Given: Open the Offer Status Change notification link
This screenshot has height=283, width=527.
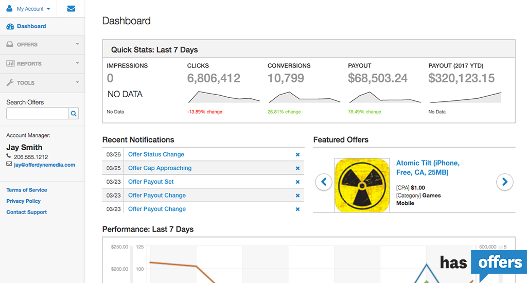Looking at the screenshot, I should click(x=156, y=154).
